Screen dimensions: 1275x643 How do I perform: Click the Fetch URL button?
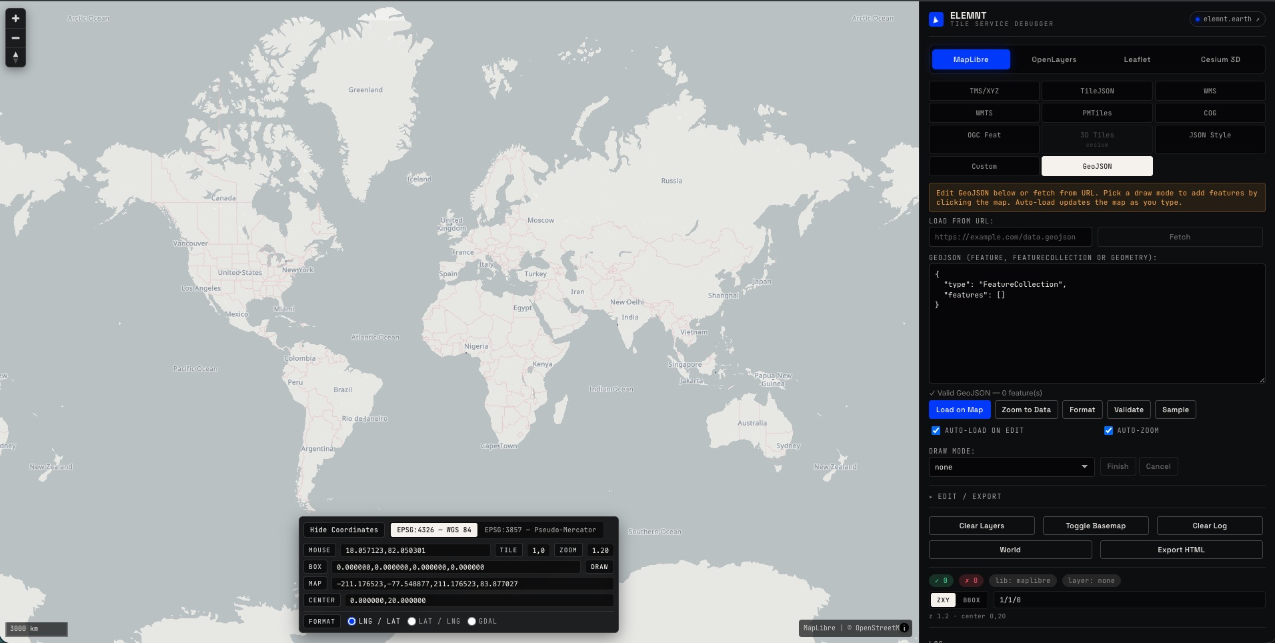point(1180,237)
